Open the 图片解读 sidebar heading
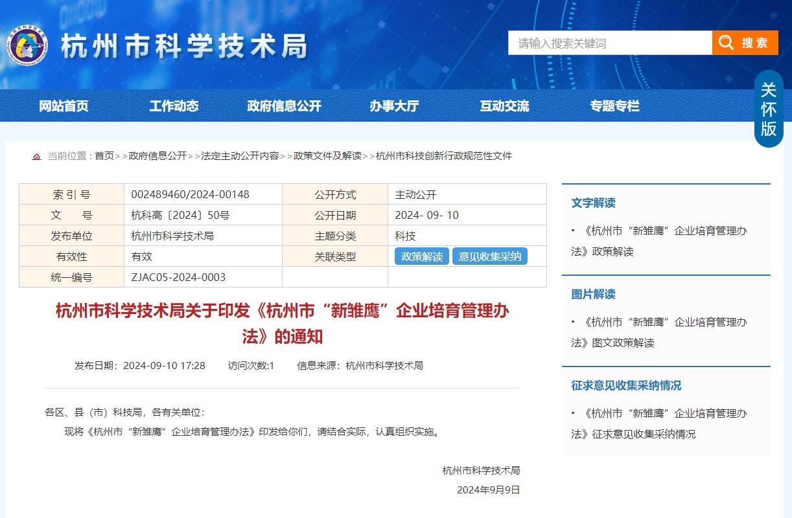This screenshot has width=792, height=518. coord(593,294)
